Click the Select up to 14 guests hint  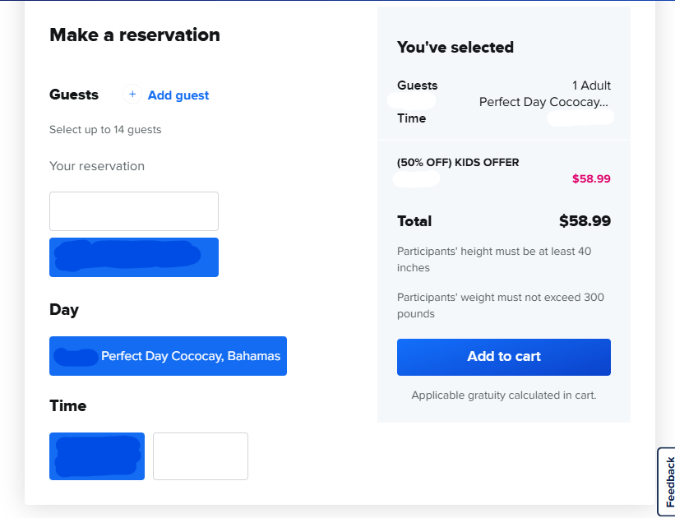click(105, 130)
